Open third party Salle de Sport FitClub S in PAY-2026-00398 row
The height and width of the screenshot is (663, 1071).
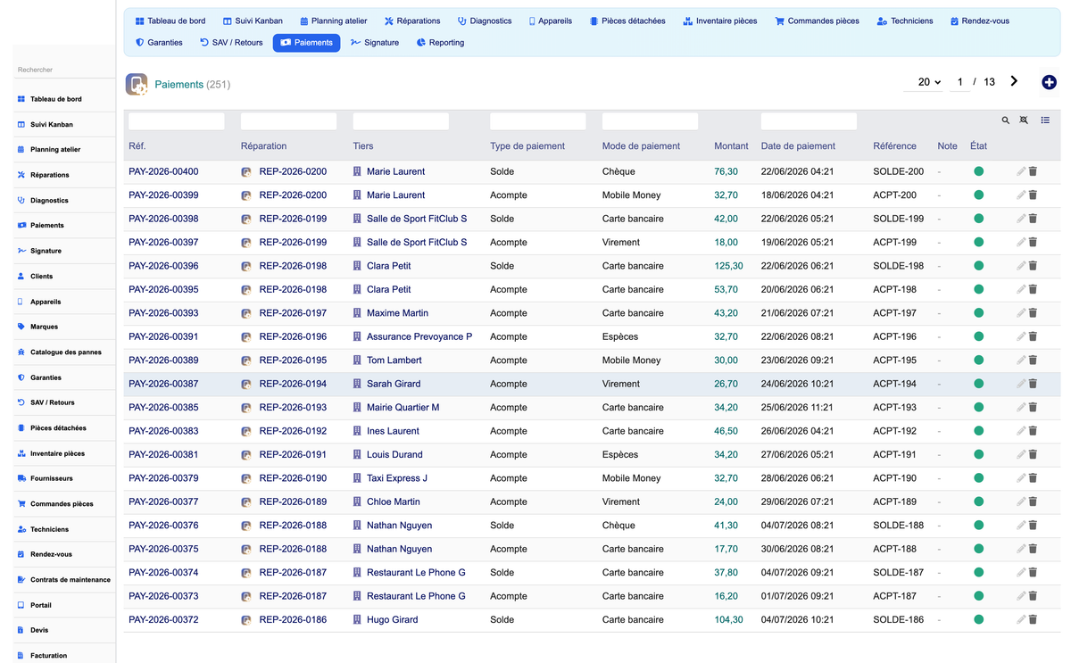tap(417, 219)
